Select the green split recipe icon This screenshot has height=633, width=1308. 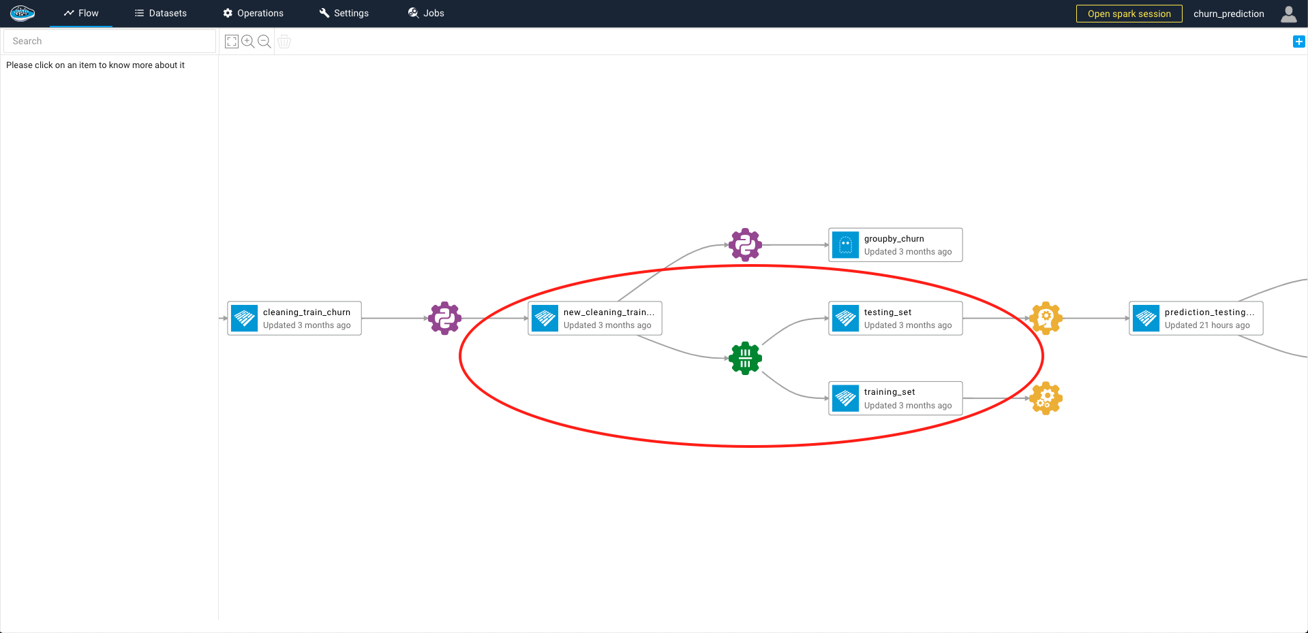(744, 359)
